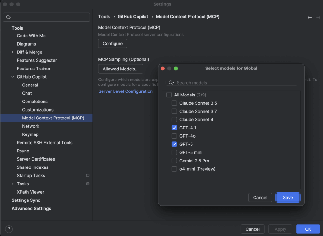Screen dimensions: 323x236
Task: Click the help question mark icon
Action: coord(9,229)
